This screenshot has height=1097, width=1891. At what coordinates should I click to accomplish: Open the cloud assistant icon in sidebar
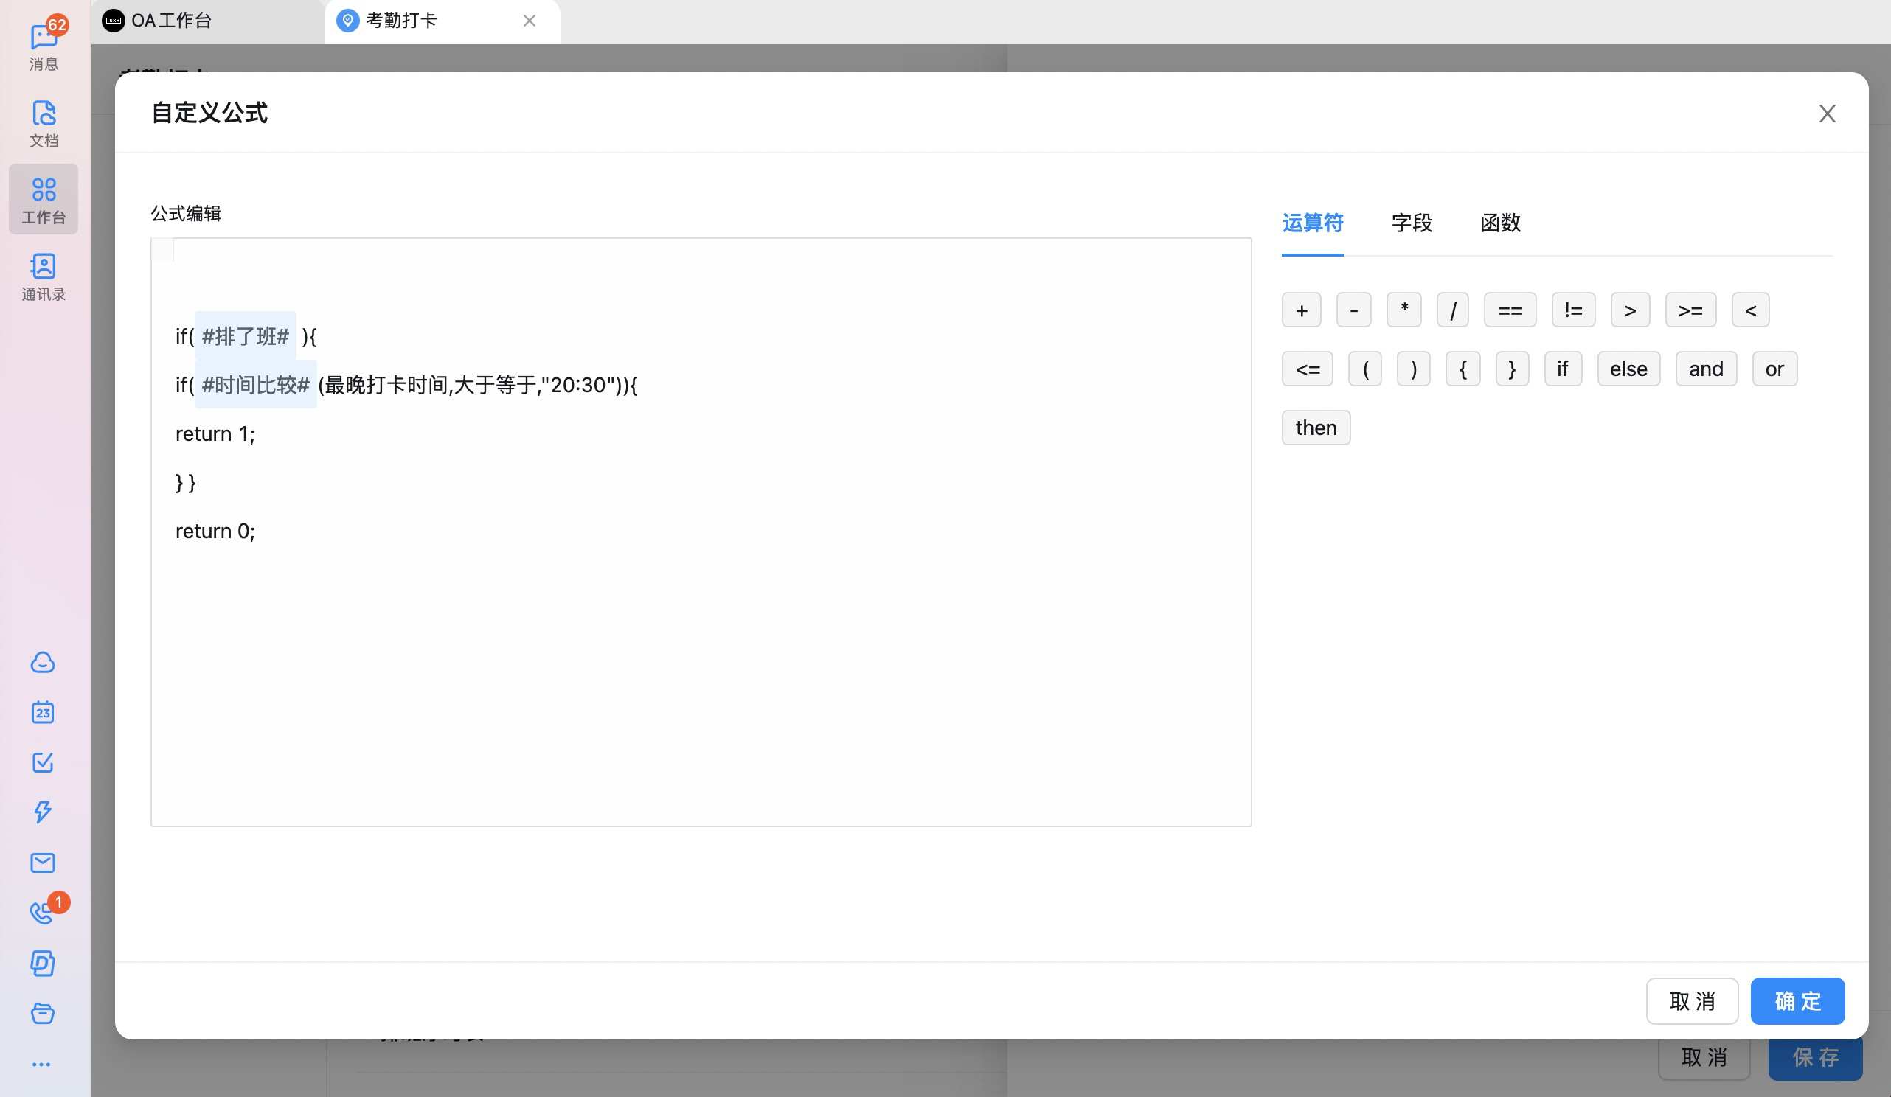click(x=43, y=663)
